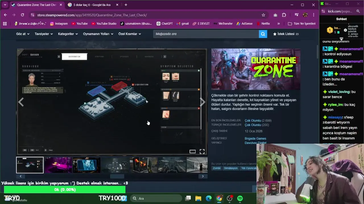
Task: Open Spotify from the taskbar
Action: [240, 198]
